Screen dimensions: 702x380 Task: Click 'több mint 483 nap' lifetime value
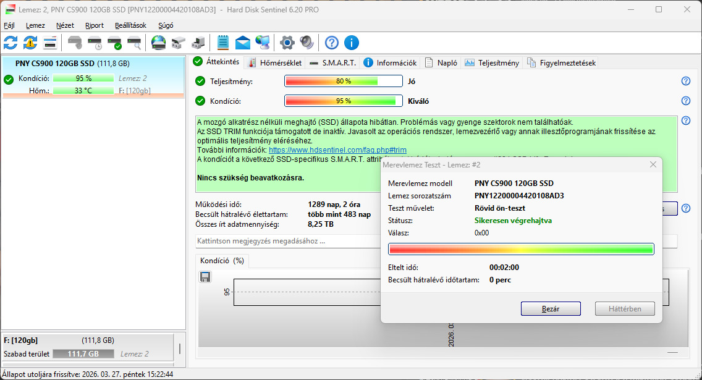pos(339,214)
